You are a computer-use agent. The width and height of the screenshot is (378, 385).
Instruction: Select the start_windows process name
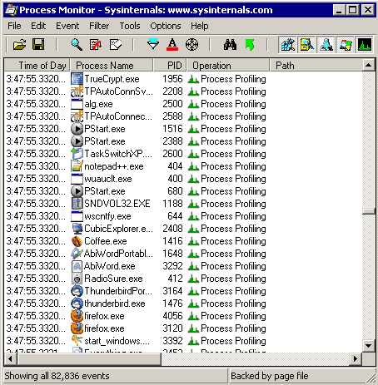click(x=117, y=341)
